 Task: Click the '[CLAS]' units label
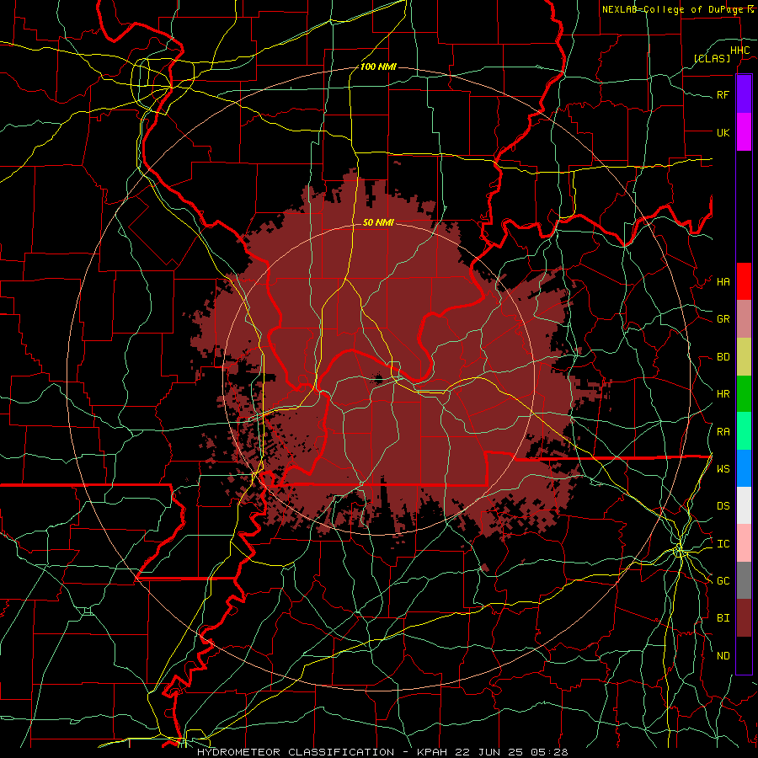pyautogui.click(x=712, y=58)
